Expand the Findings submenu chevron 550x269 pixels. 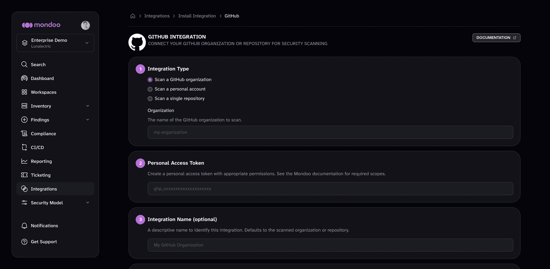[88, 120]
